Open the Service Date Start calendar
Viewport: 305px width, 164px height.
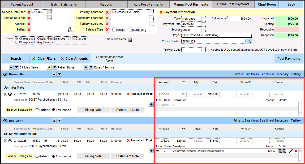49,12
